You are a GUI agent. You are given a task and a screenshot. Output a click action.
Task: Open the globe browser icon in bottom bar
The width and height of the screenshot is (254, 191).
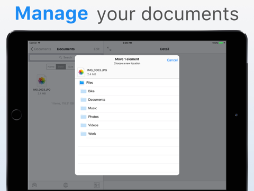click(x=66, y=185)
